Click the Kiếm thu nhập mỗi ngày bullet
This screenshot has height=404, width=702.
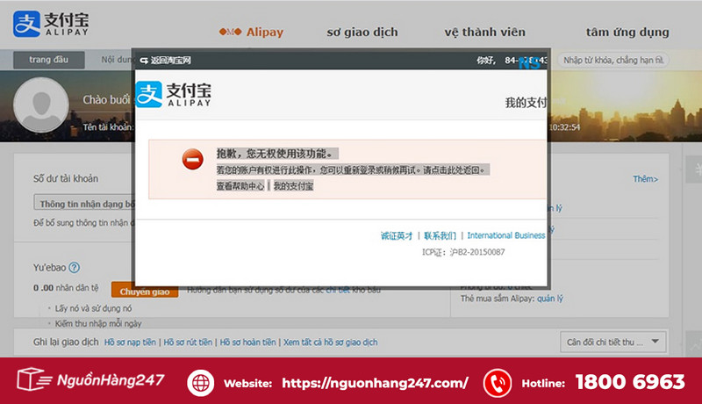click(98, 323)
